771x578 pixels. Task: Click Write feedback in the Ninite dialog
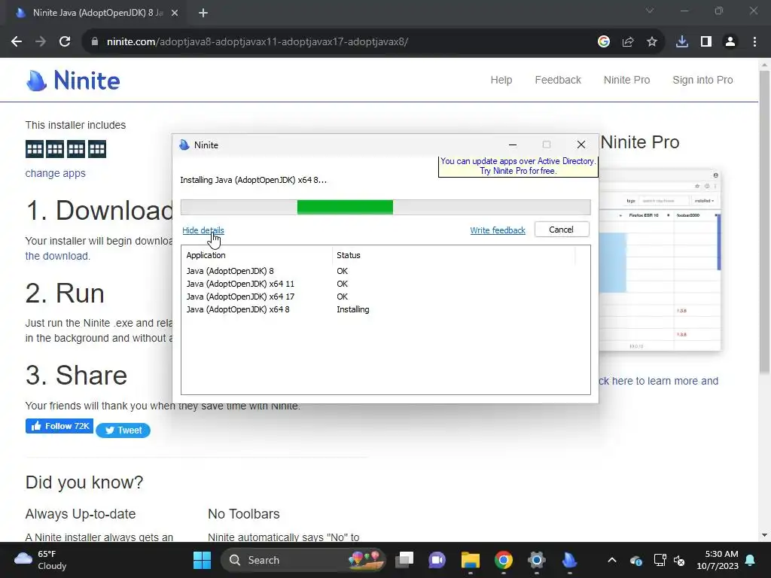498,230
